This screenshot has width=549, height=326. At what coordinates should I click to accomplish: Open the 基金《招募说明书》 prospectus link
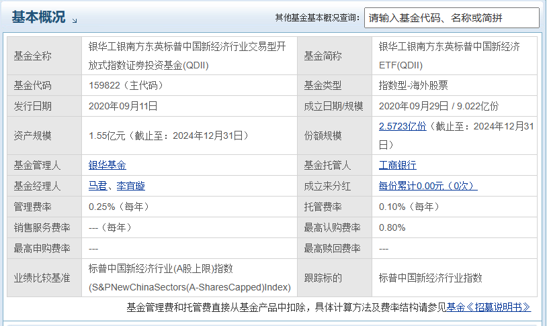click(489, 307)
